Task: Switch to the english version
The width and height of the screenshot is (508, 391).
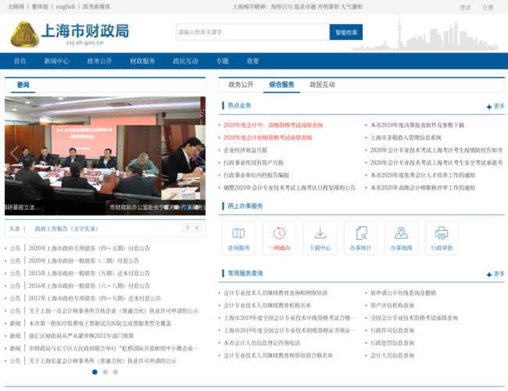Action: pos(66,7)
